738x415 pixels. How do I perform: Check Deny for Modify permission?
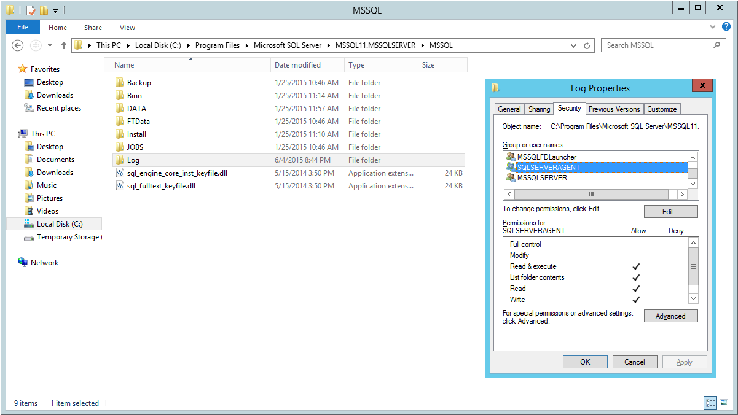(675, 255)
